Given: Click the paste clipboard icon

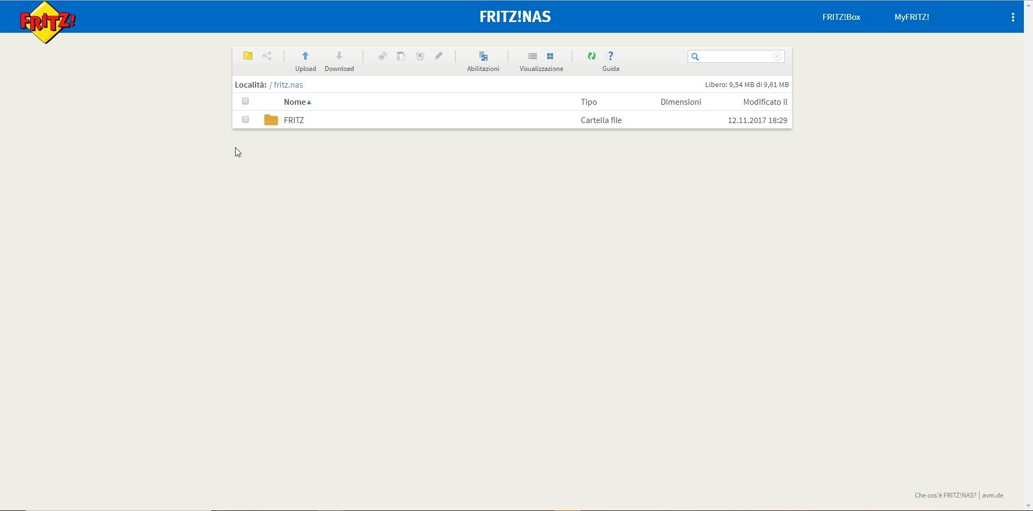Looking at the screenshot, I should [x=401, y=56].
